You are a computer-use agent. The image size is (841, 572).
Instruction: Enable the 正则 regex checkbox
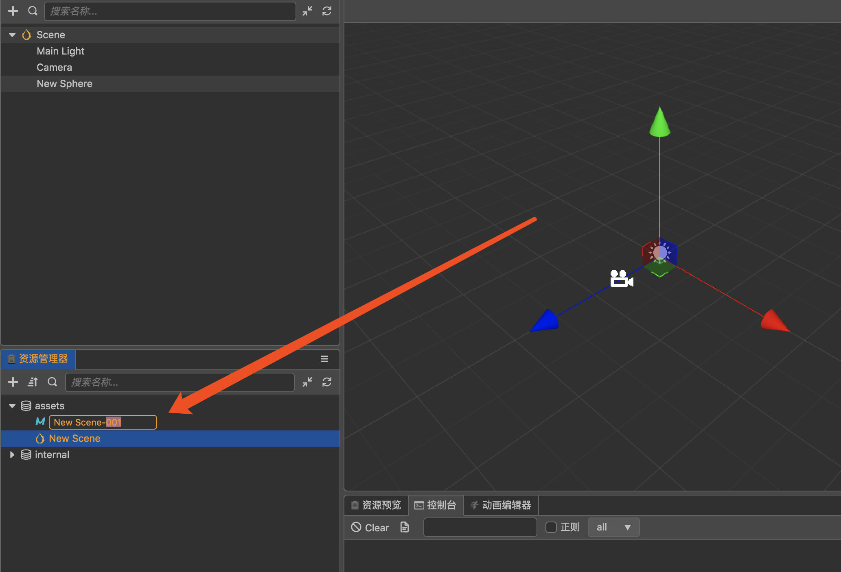[x=551, y=527]
